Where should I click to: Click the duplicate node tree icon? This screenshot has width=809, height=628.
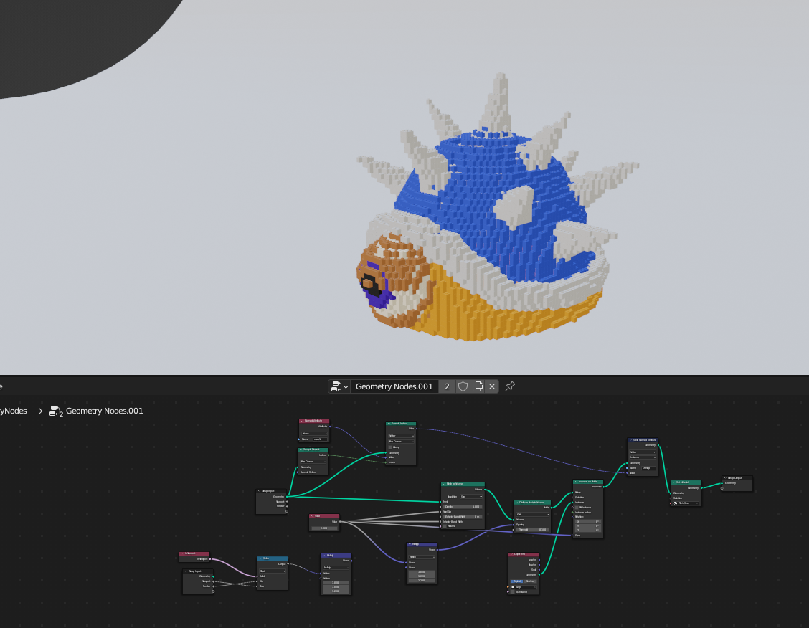[x=478, y=386]
